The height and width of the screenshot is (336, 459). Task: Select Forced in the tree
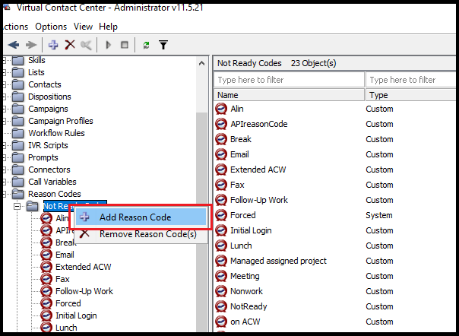coord(68,303)
